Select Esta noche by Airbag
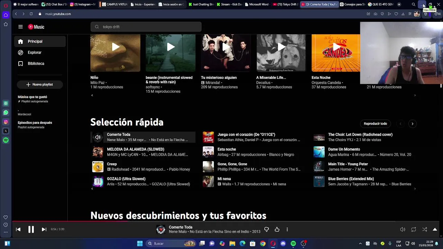 (253, 152)
